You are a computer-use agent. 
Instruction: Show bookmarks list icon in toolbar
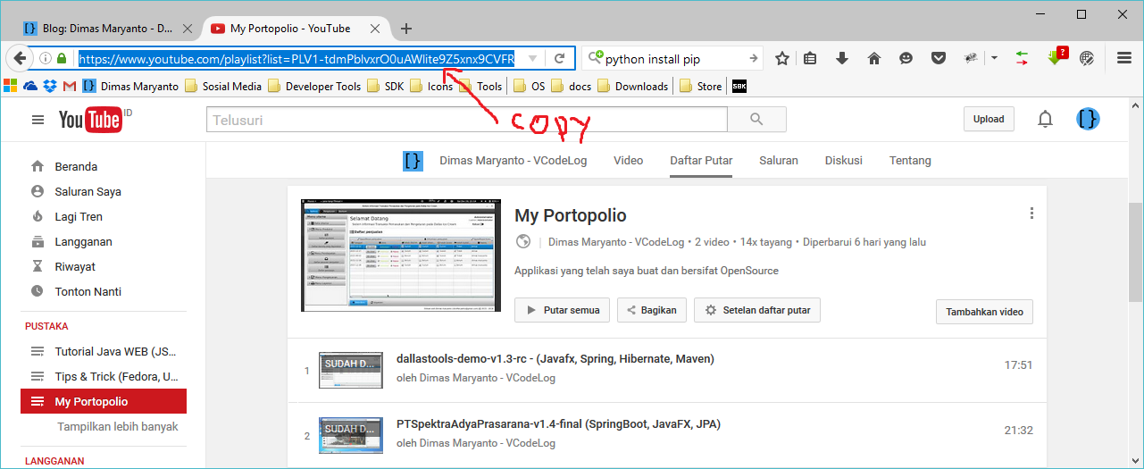(811, 58)
